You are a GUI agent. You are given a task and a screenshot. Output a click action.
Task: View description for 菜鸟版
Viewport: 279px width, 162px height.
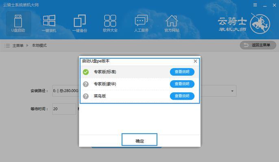(x=182, y=96)
